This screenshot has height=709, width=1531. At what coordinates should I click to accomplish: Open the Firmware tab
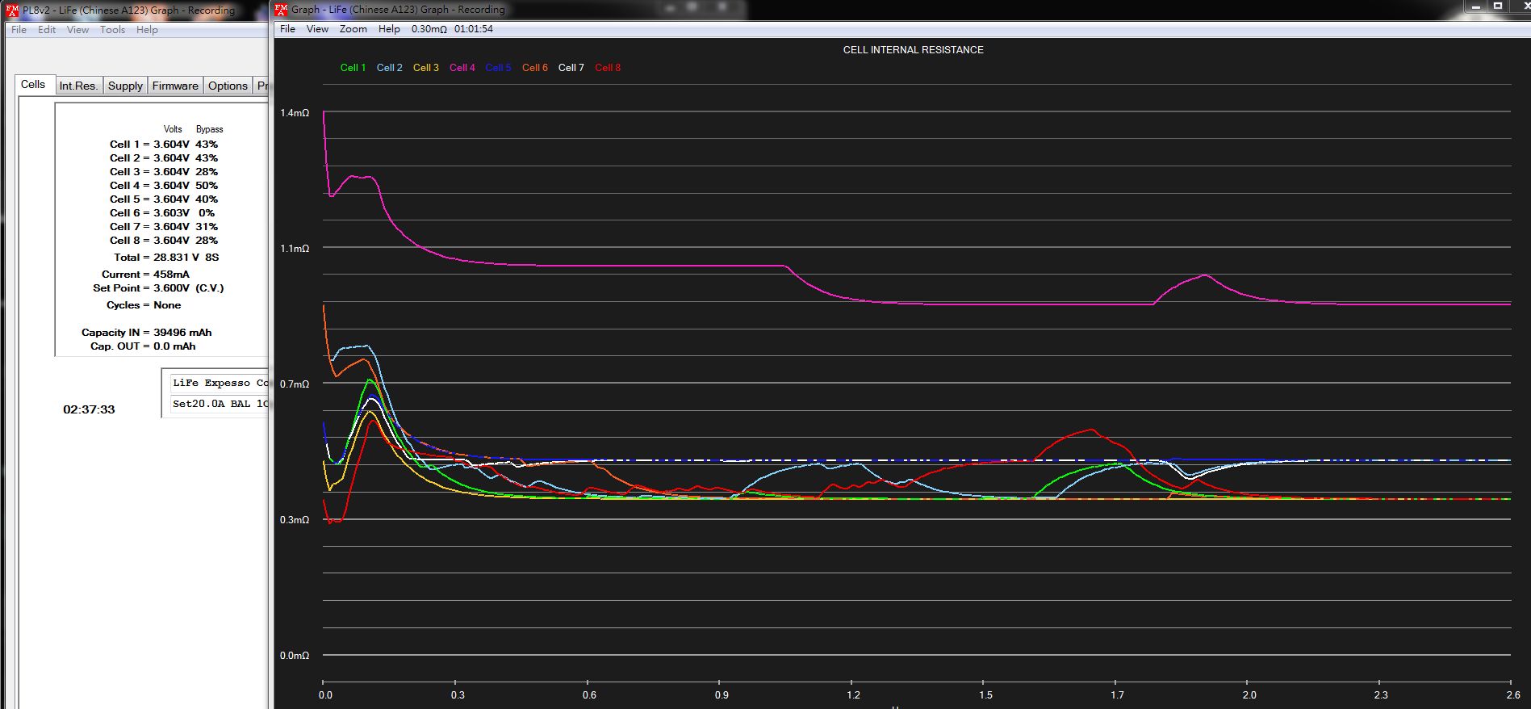tap(175, 86)
